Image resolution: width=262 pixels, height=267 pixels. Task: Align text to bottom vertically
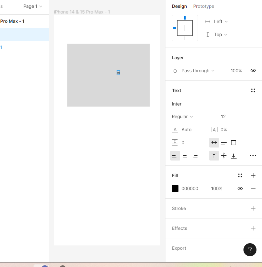click(x=234, y=156)
